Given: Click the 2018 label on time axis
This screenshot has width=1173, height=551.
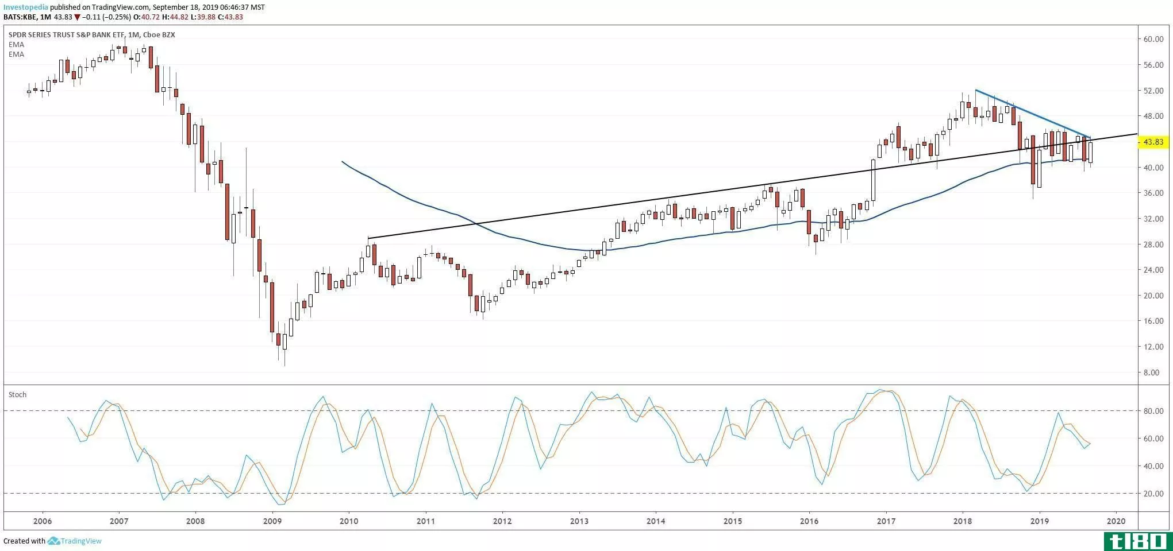Looking at the screenshot, I should pyautogui.click(x=963, y=521).
